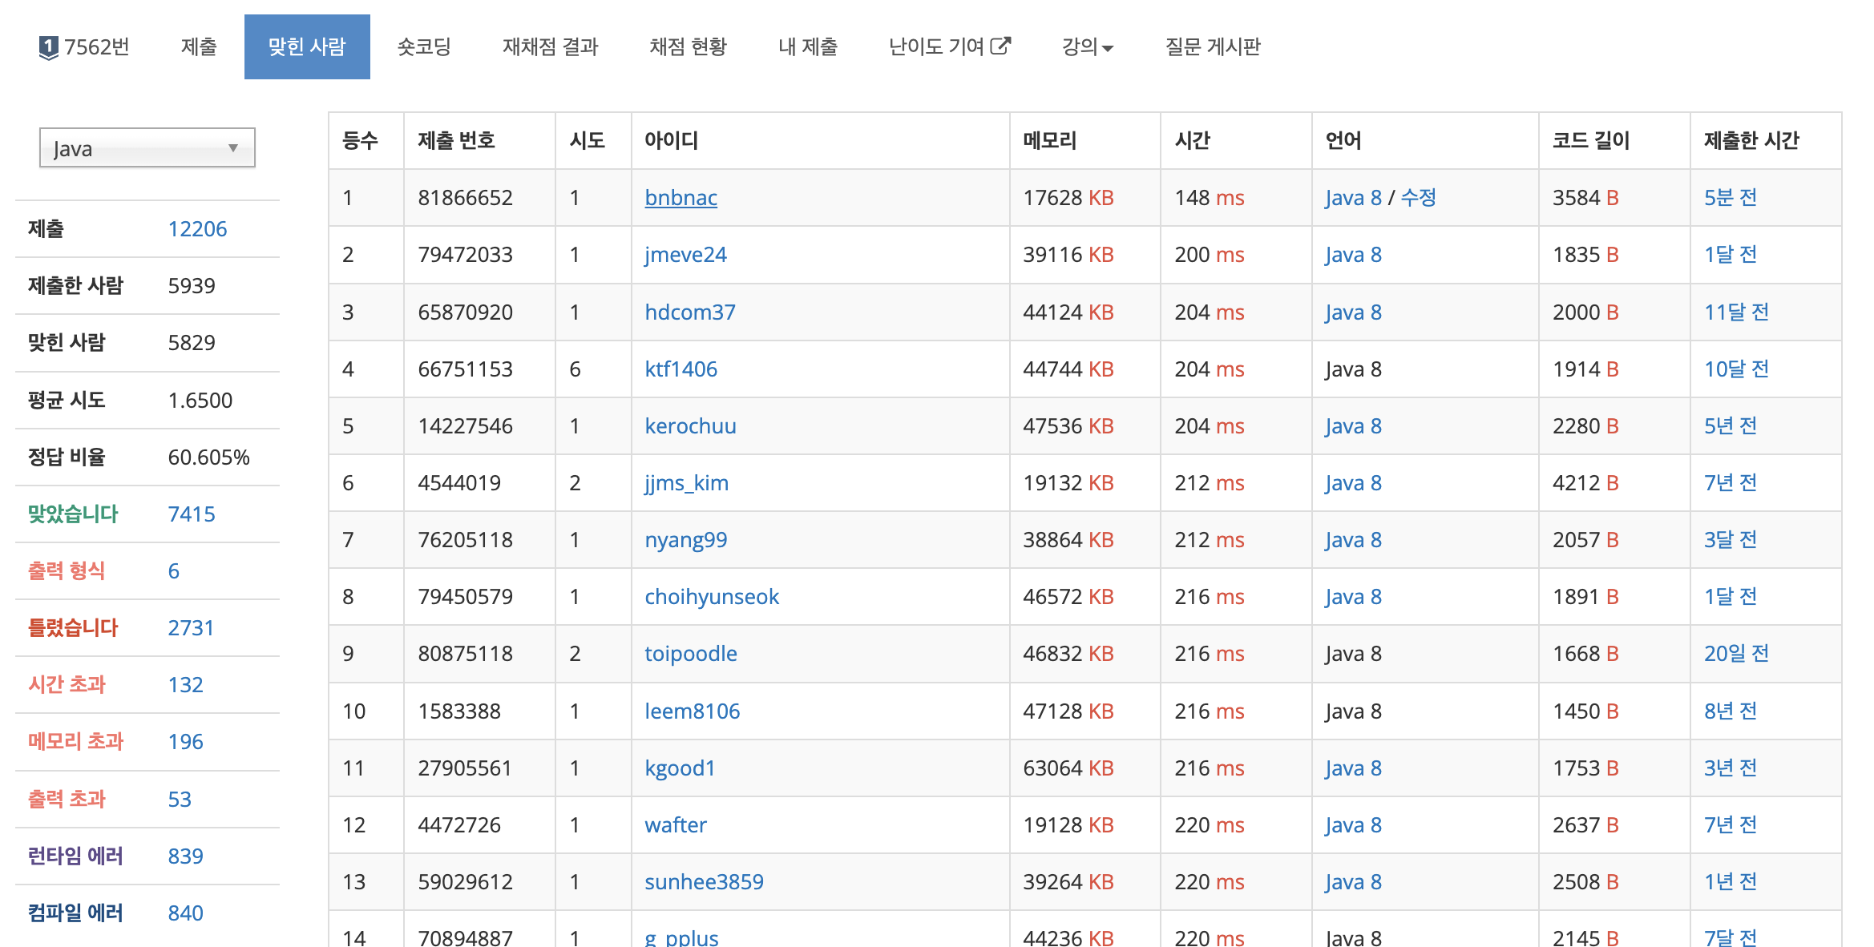Open user hdcom37's profile
The height and width of the screenshot is (947, 1874).
[x=690, y=312]
